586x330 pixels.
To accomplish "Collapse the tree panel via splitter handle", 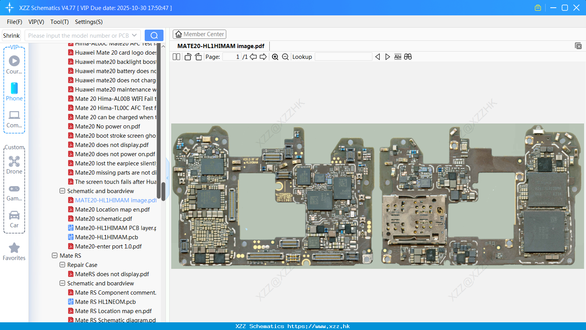I will (x=167, y=178).
